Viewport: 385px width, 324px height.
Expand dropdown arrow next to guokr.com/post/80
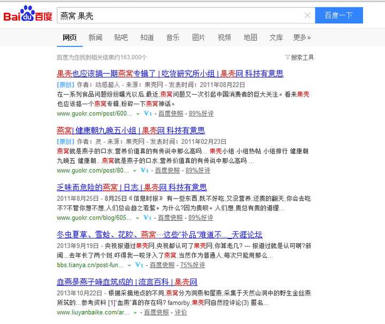coord(135,171)
